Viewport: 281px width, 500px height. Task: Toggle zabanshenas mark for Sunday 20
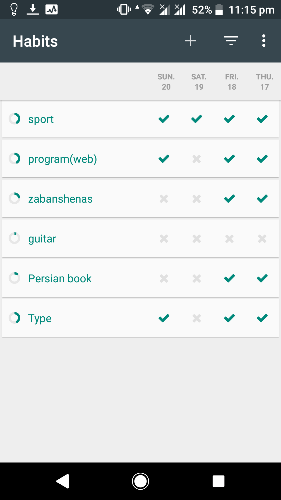(x=164, y=199)
